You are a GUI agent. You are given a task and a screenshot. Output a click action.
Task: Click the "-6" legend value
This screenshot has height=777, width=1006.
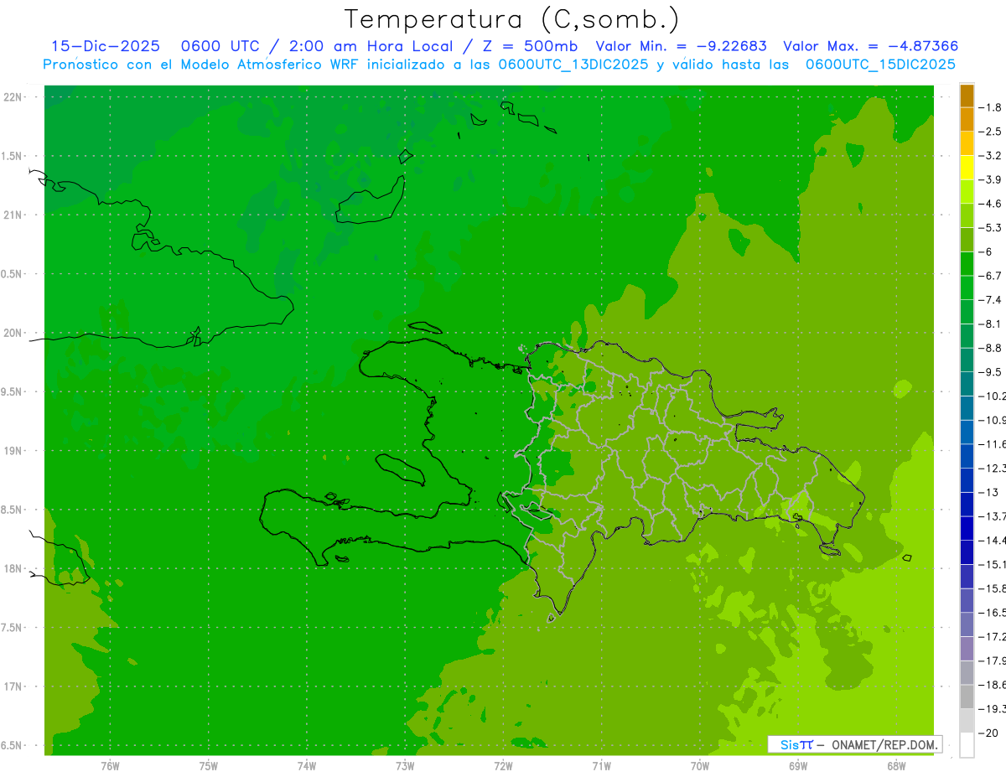(x=988, y=251)
